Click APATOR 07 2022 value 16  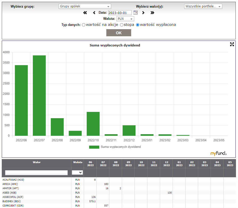click(x=107, y=188)
